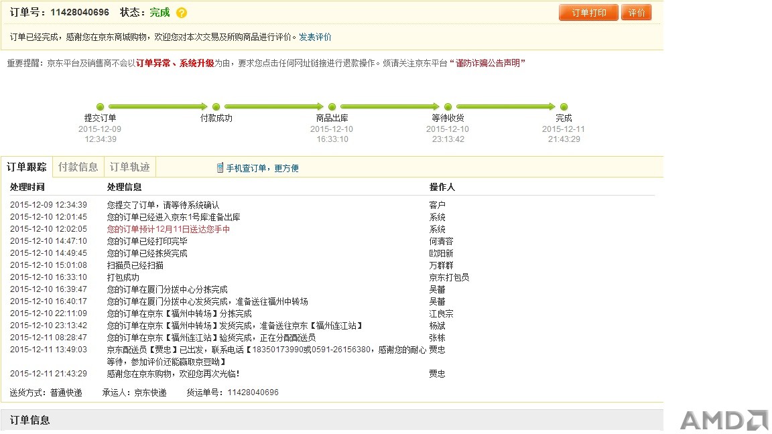This screenshot has height=434, width=772.
Task: Click the row 您的订单已经进入京东1号库准备出库
Action: 174,217
